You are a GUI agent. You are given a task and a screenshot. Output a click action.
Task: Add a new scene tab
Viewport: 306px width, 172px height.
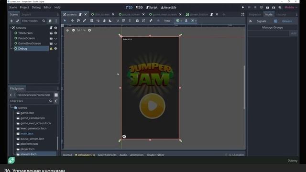click(x=224, y=14)
